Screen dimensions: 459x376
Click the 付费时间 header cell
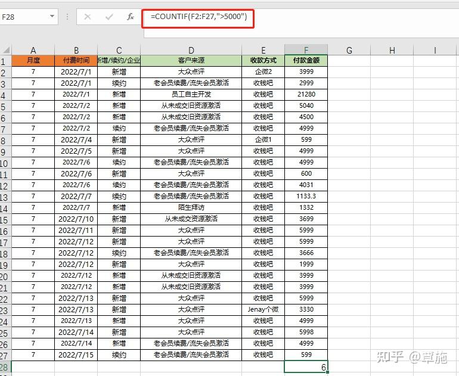pyautogui.click(x=76, y=61)
